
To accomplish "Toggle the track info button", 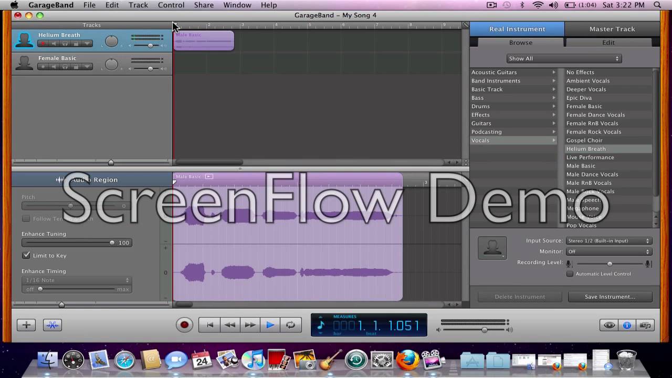I will 627,325.
